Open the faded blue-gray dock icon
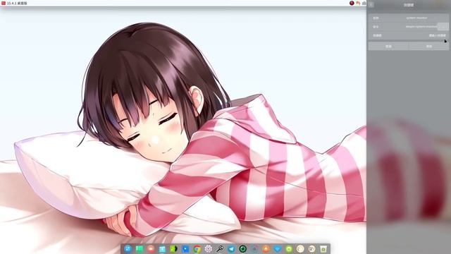Image resolution: width=451 pixels, height=254 pixels. pyautogui.click(x=254, y=249)
